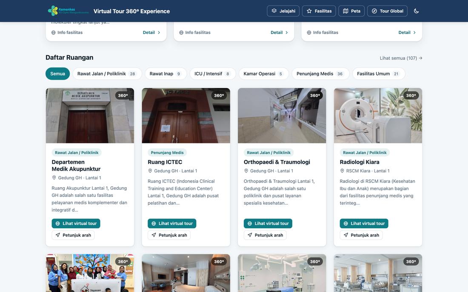Open Fasilitas via the star icon
The image size is (468, 292).
(x=319, y=11)
